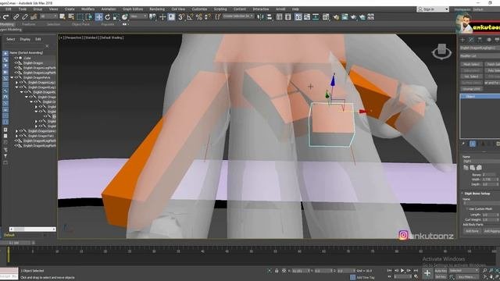Click the Mesh Select modifier button
This screenshot has width=500, height=281.
471,64
